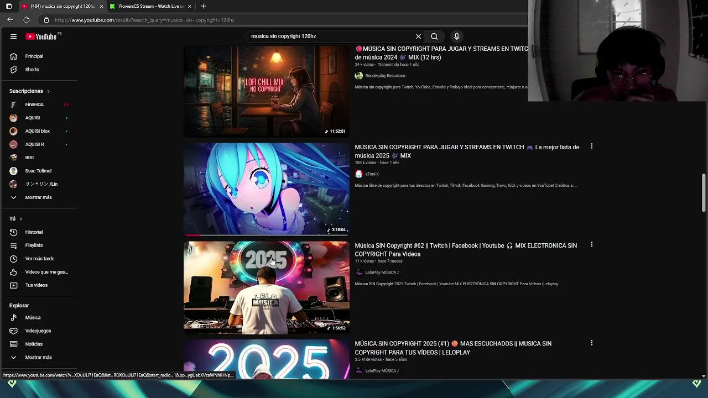This screenshot has width=708, height=398.
Task: Close the musica sin copyright tab
Action: tap(101, 6)
